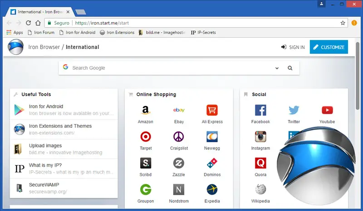Open the Iron for Android bookmark
The height and width of the screenshot is (211, 363).
tap(77, 33)
